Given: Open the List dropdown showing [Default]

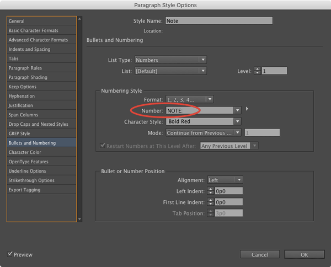Looking at the screenshot, I should tap(170, 71).
